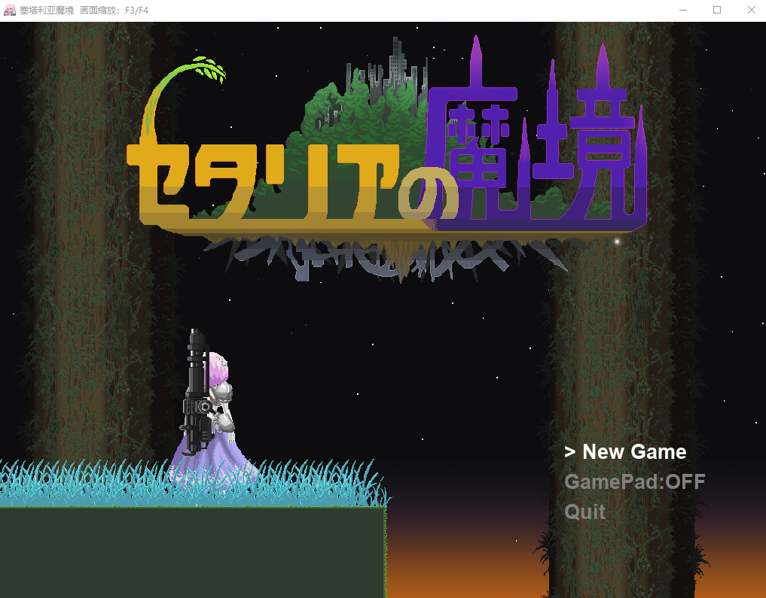
Task: Start a New Game from the menu
Action: (x=634, y=452)
